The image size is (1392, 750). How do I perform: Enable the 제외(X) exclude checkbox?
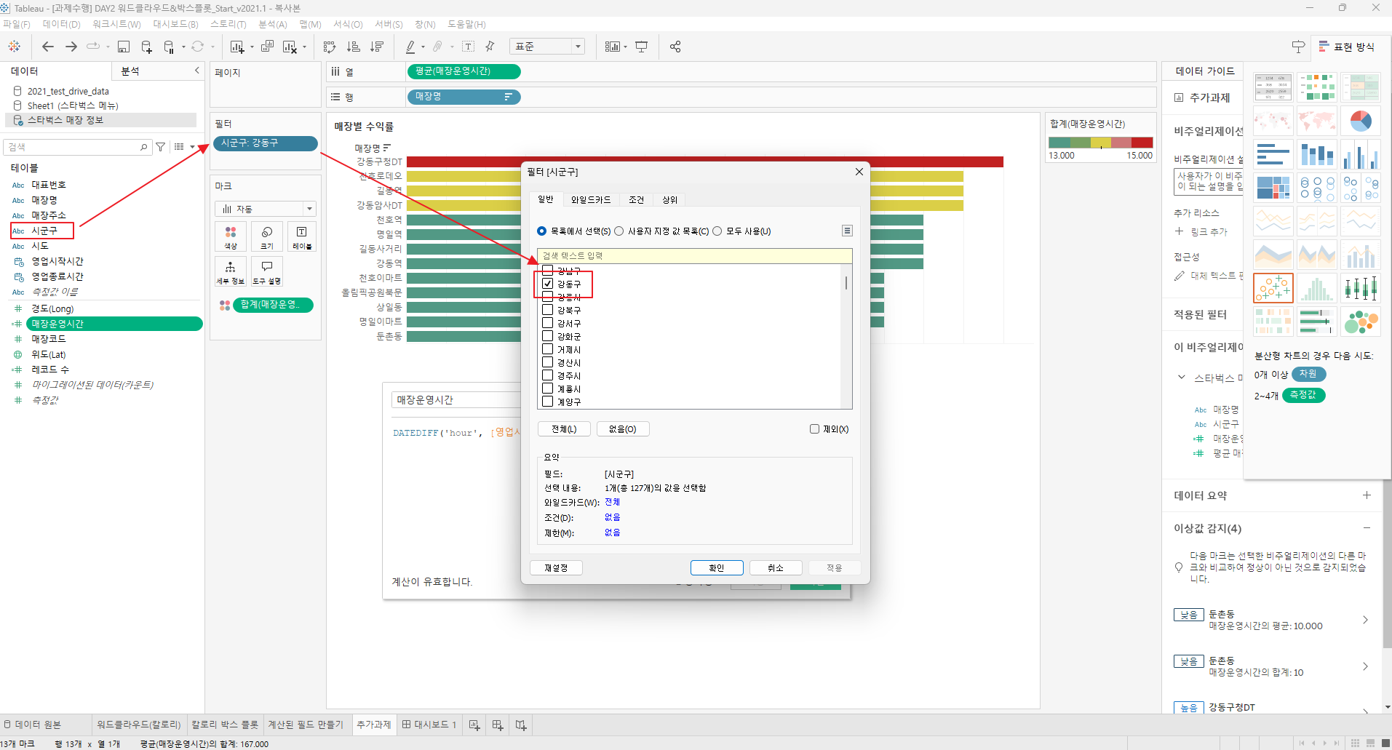coord(815,429)
